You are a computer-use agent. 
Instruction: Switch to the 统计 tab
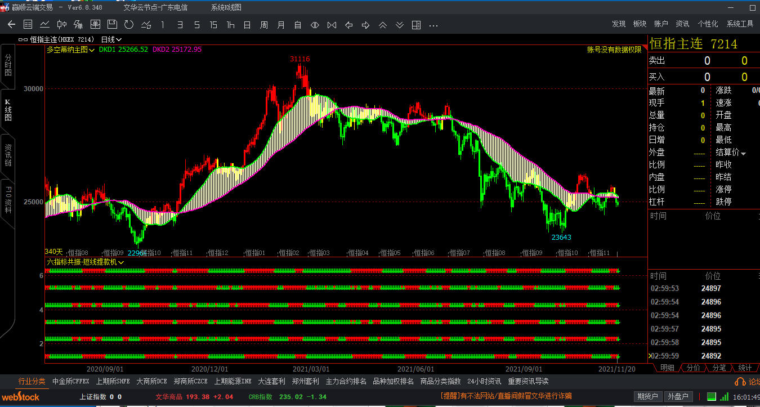coord(745,368)
